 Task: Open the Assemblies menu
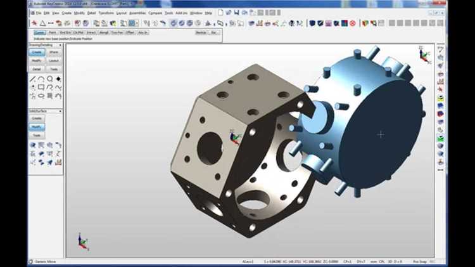(137, 13)
